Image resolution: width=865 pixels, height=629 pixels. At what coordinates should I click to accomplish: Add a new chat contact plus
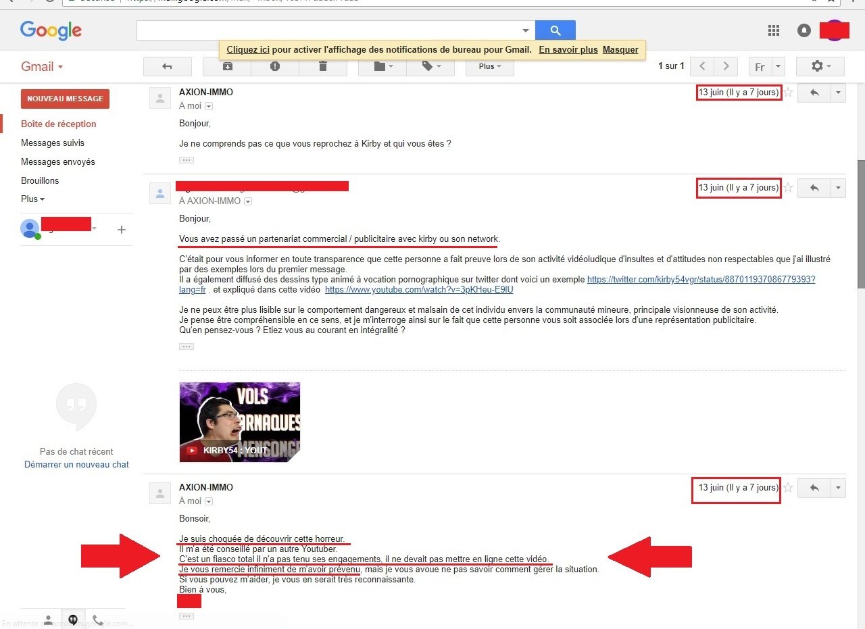[x=122, y=230]
